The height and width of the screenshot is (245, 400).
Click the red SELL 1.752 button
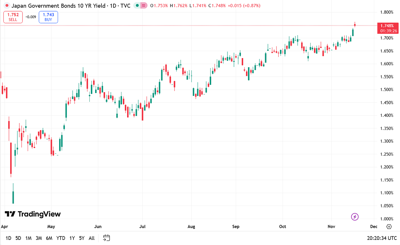tap(13, 17)
